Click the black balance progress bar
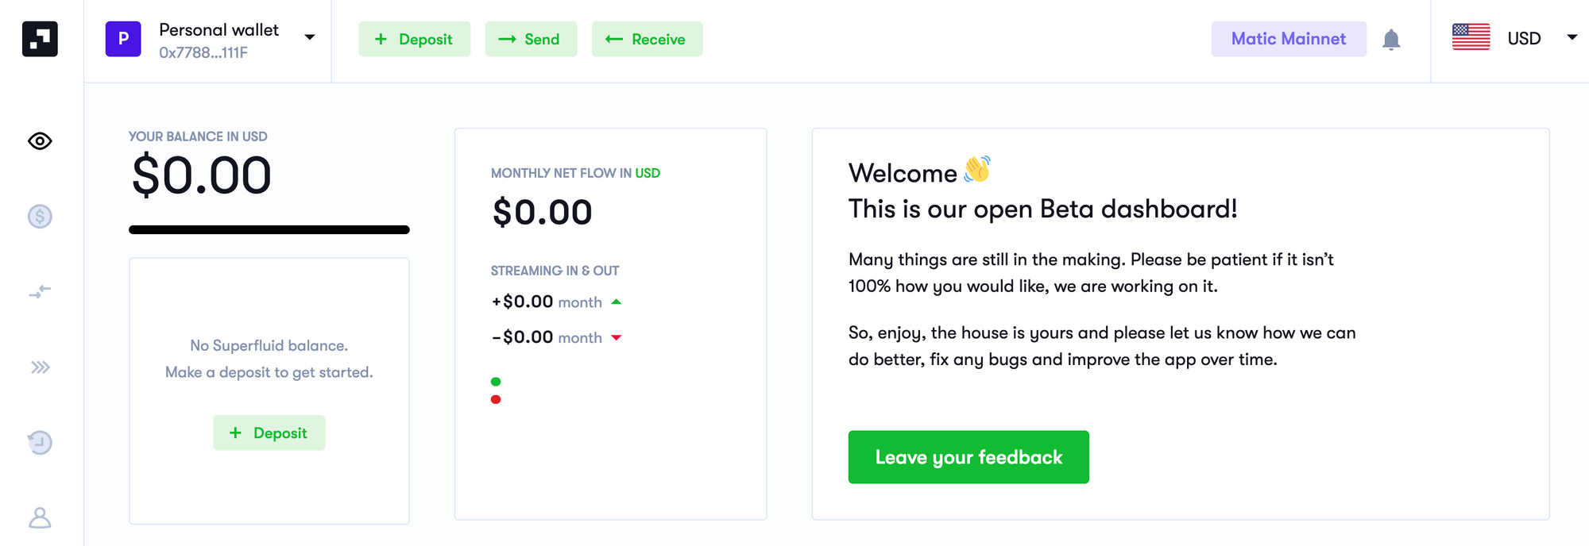Image resolution: width=1589 pixels, height=546 pixels. [269, 229]
